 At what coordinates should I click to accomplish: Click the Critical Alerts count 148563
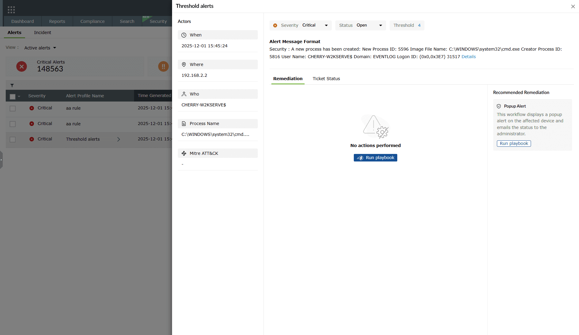50,69
